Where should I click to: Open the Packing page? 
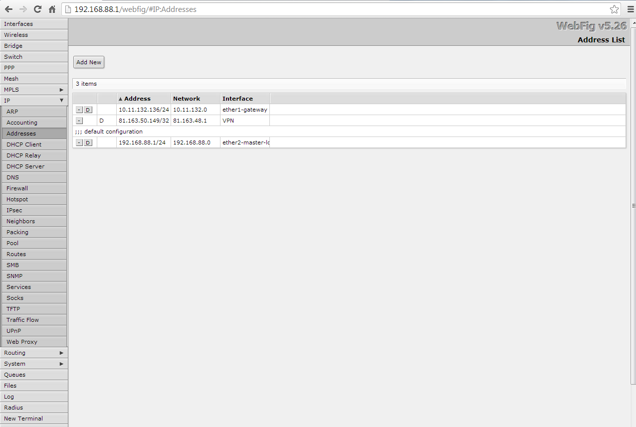coord(34,232)
